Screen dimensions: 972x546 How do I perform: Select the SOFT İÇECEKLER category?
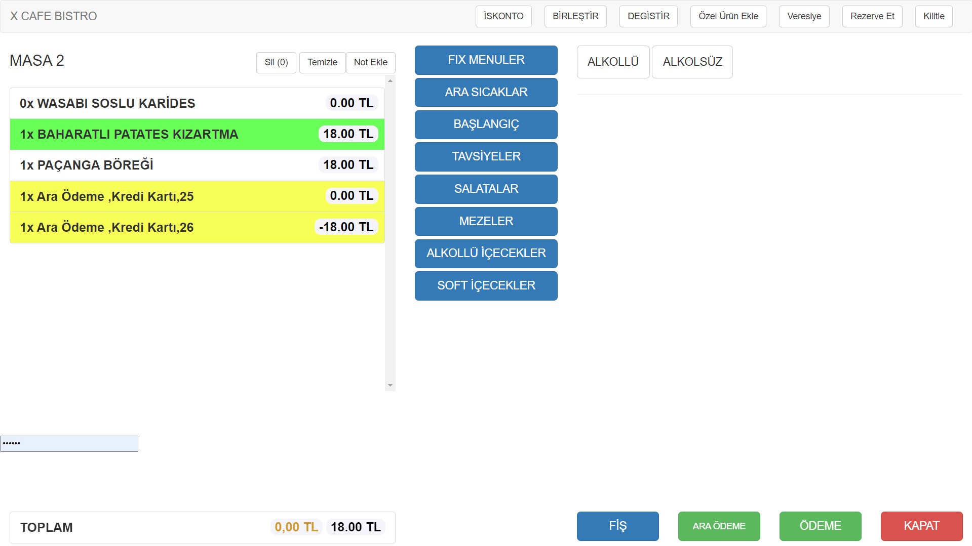coord(486,285)
